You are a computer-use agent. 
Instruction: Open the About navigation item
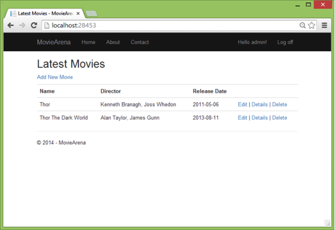113,42
